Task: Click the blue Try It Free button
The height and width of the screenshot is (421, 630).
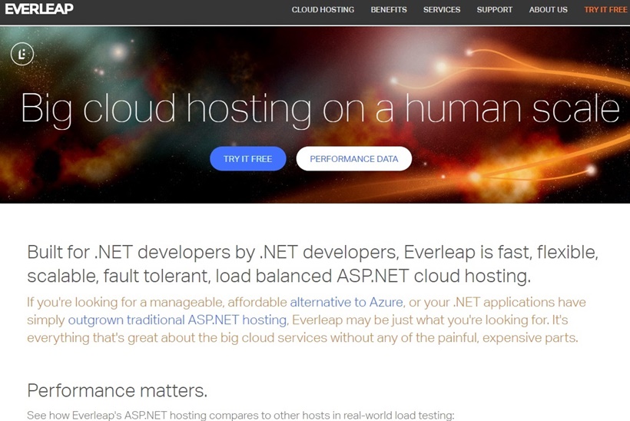Action: (248, 159)
